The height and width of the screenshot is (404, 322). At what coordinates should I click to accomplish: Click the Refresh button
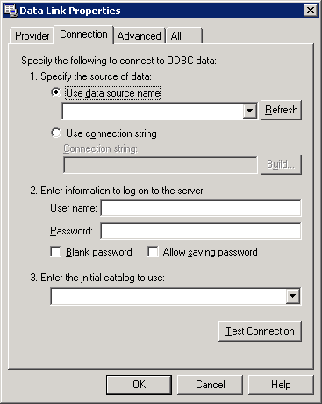coord(281,110)
